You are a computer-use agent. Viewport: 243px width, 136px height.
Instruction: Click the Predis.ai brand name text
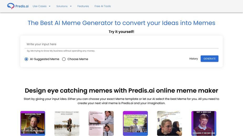click(x=22, y=6)
